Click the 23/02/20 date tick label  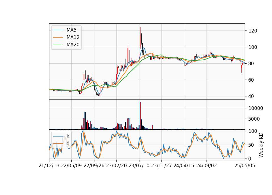click(x=116, y=166)
